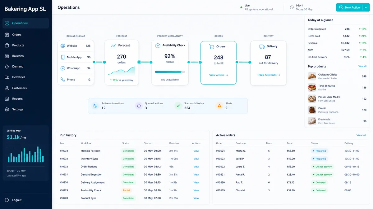Click the green Live status dot

(x=241, y=7)
